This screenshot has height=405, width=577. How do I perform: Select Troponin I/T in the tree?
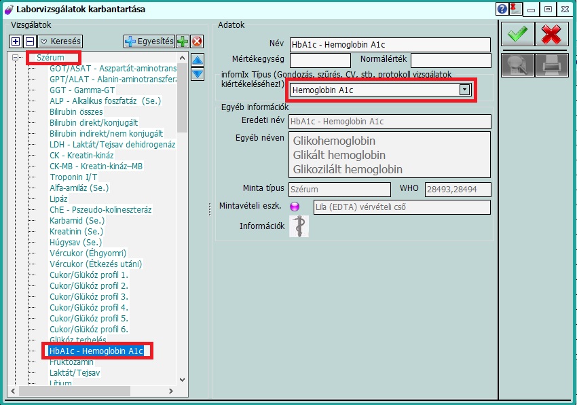73,177
